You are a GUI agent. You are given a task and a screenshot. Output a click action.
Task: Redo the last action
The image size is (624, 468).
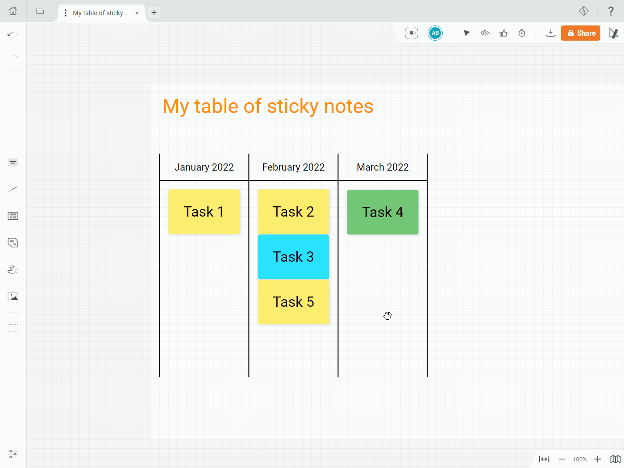click(x=13, y=57)
